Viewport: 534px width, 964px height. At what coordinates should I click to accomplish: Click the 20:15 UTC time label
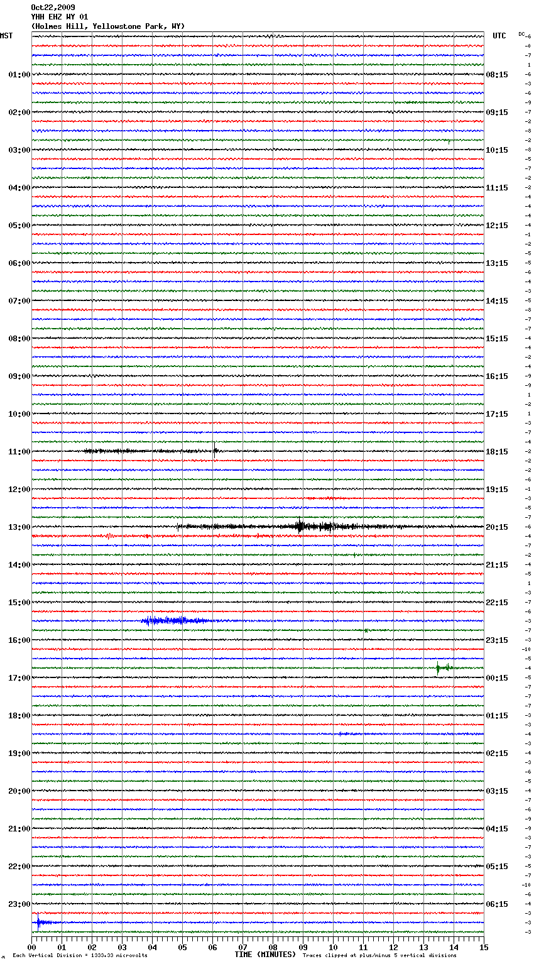pyautogui.click(x=497, y=527)
